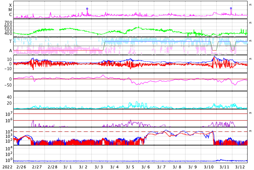Viewport: 254px width, 170px height.
Task: Click the 3/ 7 date label
Action: (x=161, y=167)
